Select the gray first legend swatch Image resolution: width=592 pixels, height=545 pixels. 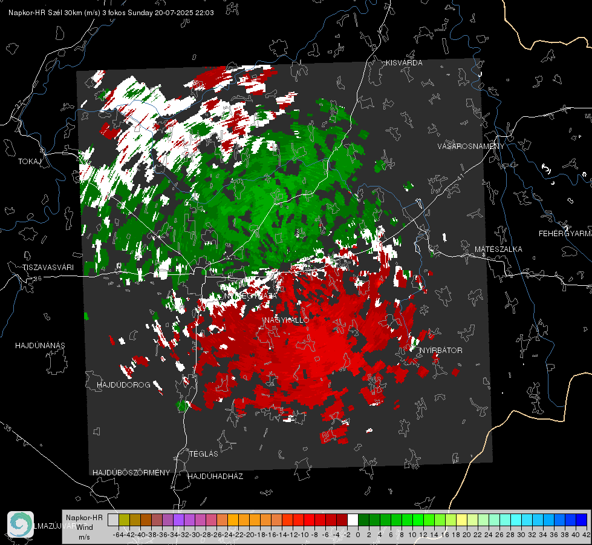pos(113,520)
